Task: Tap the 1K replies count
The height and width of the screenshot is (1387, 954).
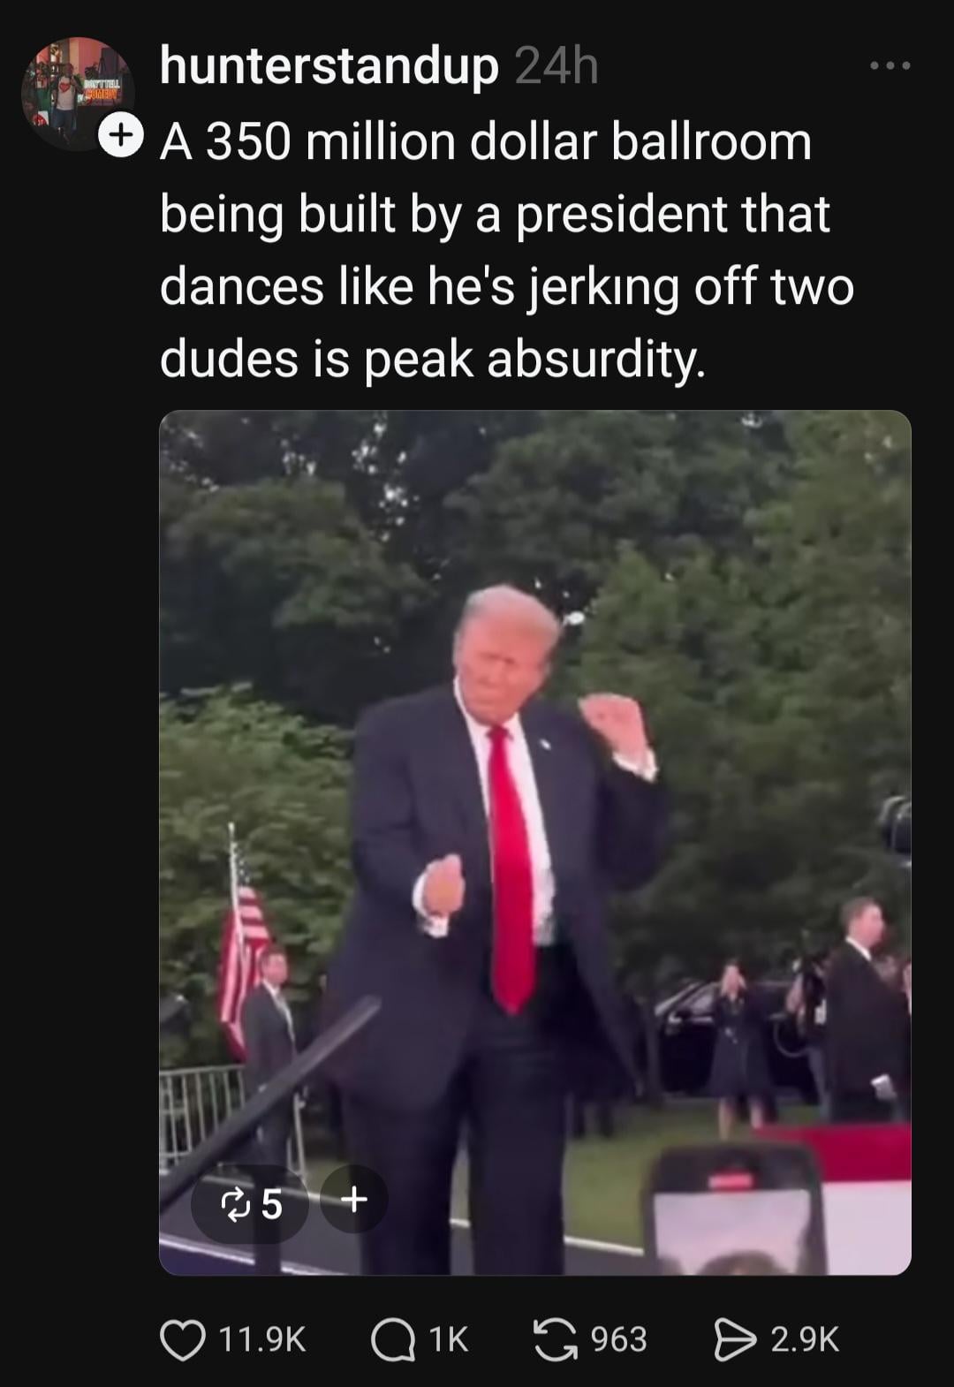Action: 448,1339
